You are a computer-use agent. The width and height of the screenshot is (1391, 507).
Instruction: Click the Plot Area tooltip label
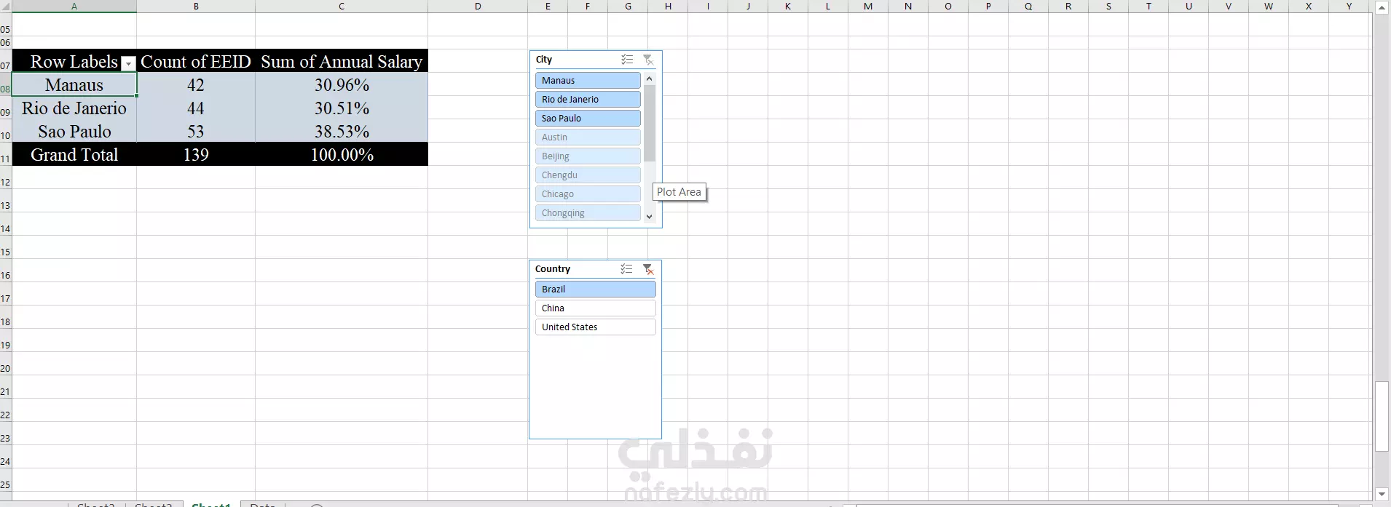679,192
